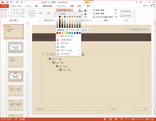Switch to slide sorter view icon
Viewport: 156px width, 121px height.
point(110,119)
